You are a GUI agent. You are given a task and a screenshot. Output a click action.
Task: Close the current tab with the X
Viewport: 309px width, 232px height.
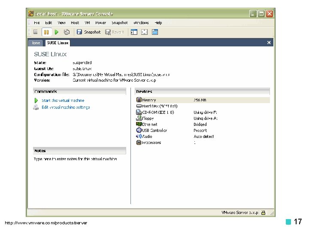tap(269, 43)
